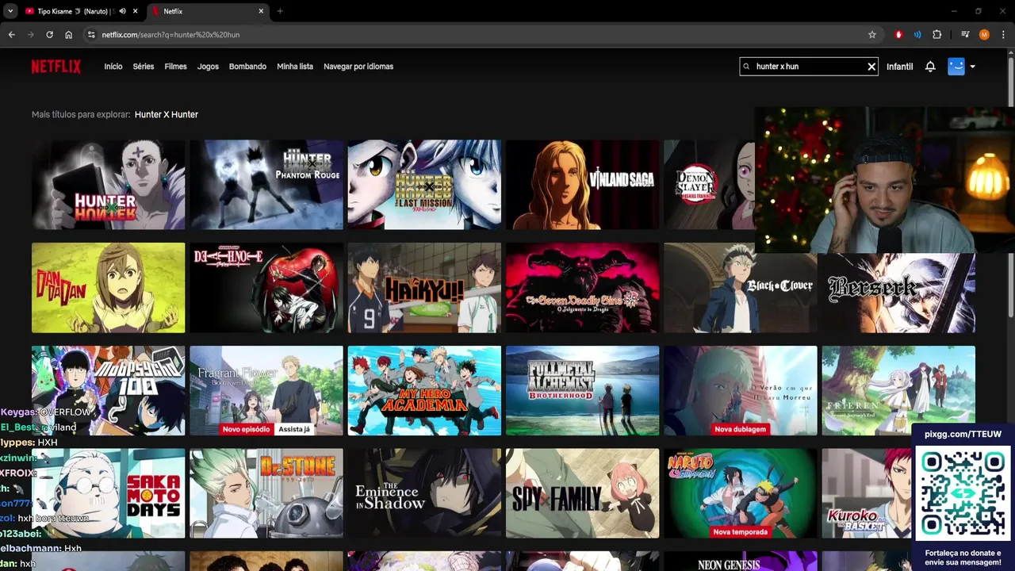Reload the Netflix page
The width and height of the screenshot is (1015, 571).
[x=49, y=35]
